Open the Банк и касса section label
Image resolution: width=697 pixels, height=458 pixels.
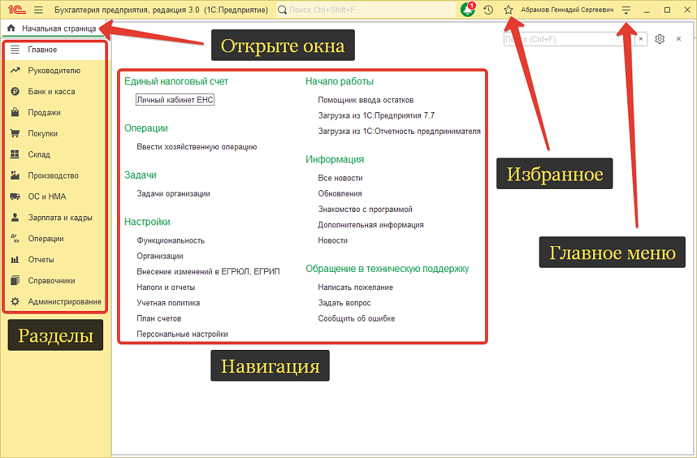pos(52,91)
